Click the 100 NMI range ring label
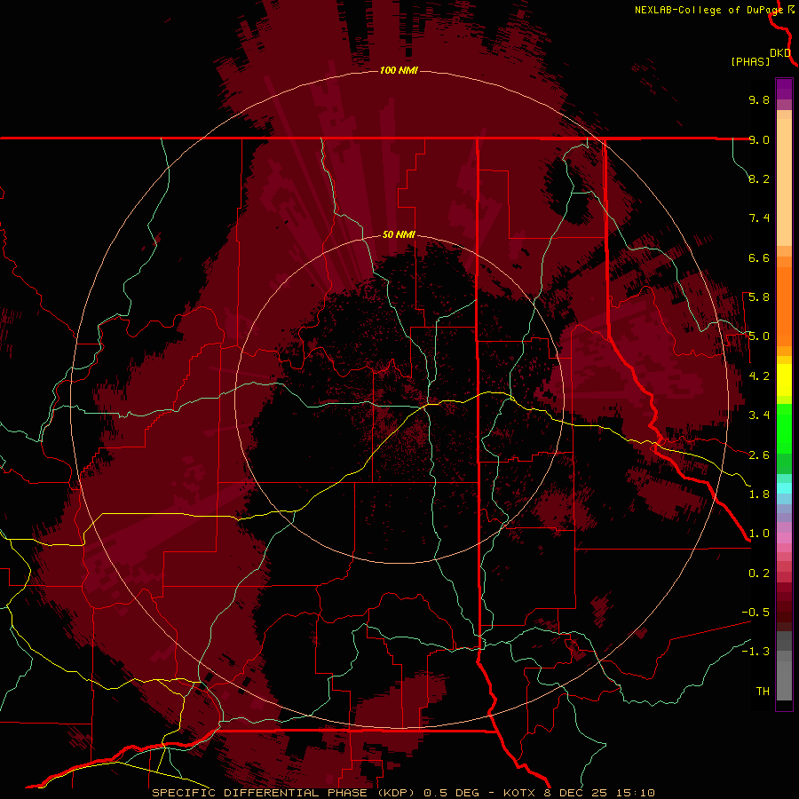799x799 pixels. tap(399, 70)
